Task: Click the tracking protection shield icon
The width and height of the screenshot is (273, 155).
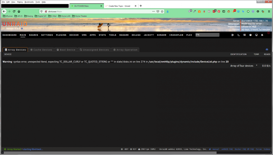Action: tap(41, 11)
